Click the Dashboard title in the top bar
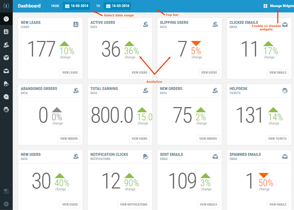 tap(29, 6)
